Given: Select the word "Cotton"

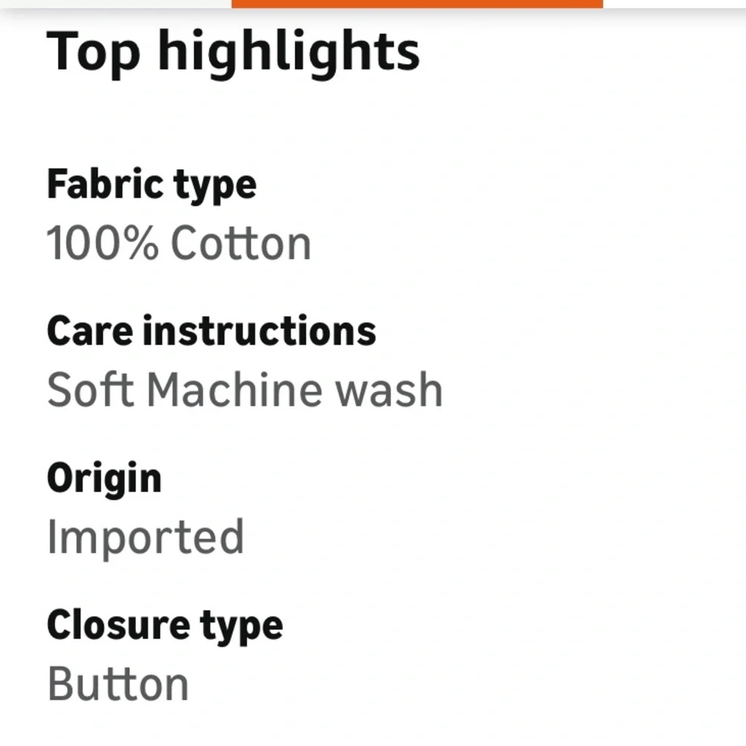Looking at the screenshot, I should coord(241,243).
